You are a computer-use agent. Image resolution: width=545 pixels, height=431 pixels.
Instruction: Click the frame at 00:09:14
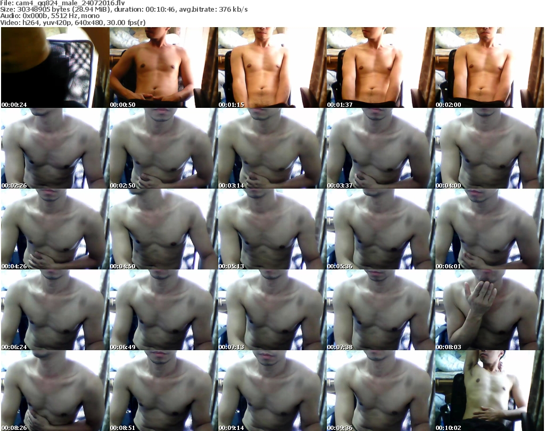(272, 391)
